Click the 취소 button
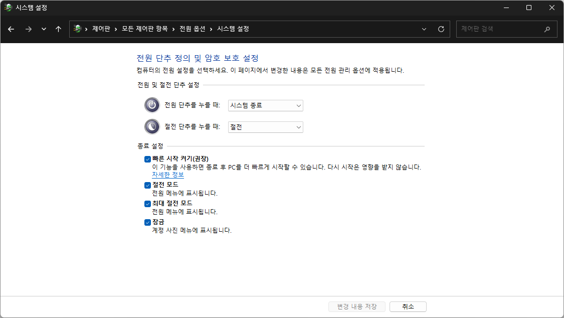Image resolution: width=564 pixels, height=318 pixels. point(408,306)
